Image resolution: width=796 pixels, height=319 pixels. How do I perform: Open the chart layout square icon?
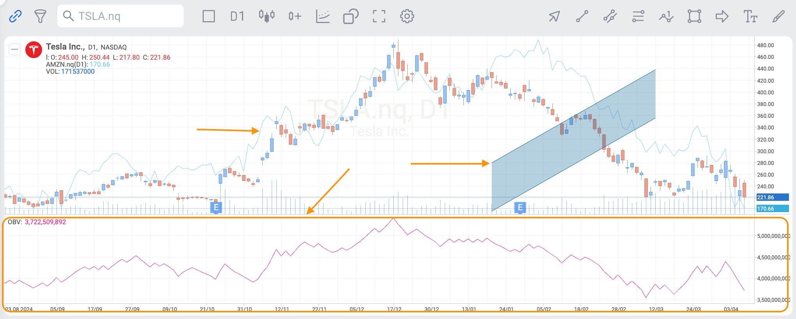coord(209,16)
